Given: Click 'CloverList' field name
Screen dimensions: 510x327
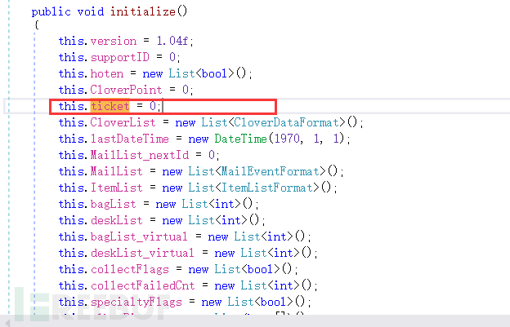Looking at the screenshot, I should click(123, 122).
